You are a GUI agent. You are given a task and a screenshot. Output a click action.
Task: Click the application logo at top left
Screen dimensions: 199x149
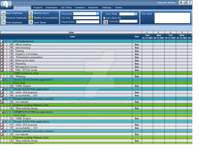click(6, 5)
